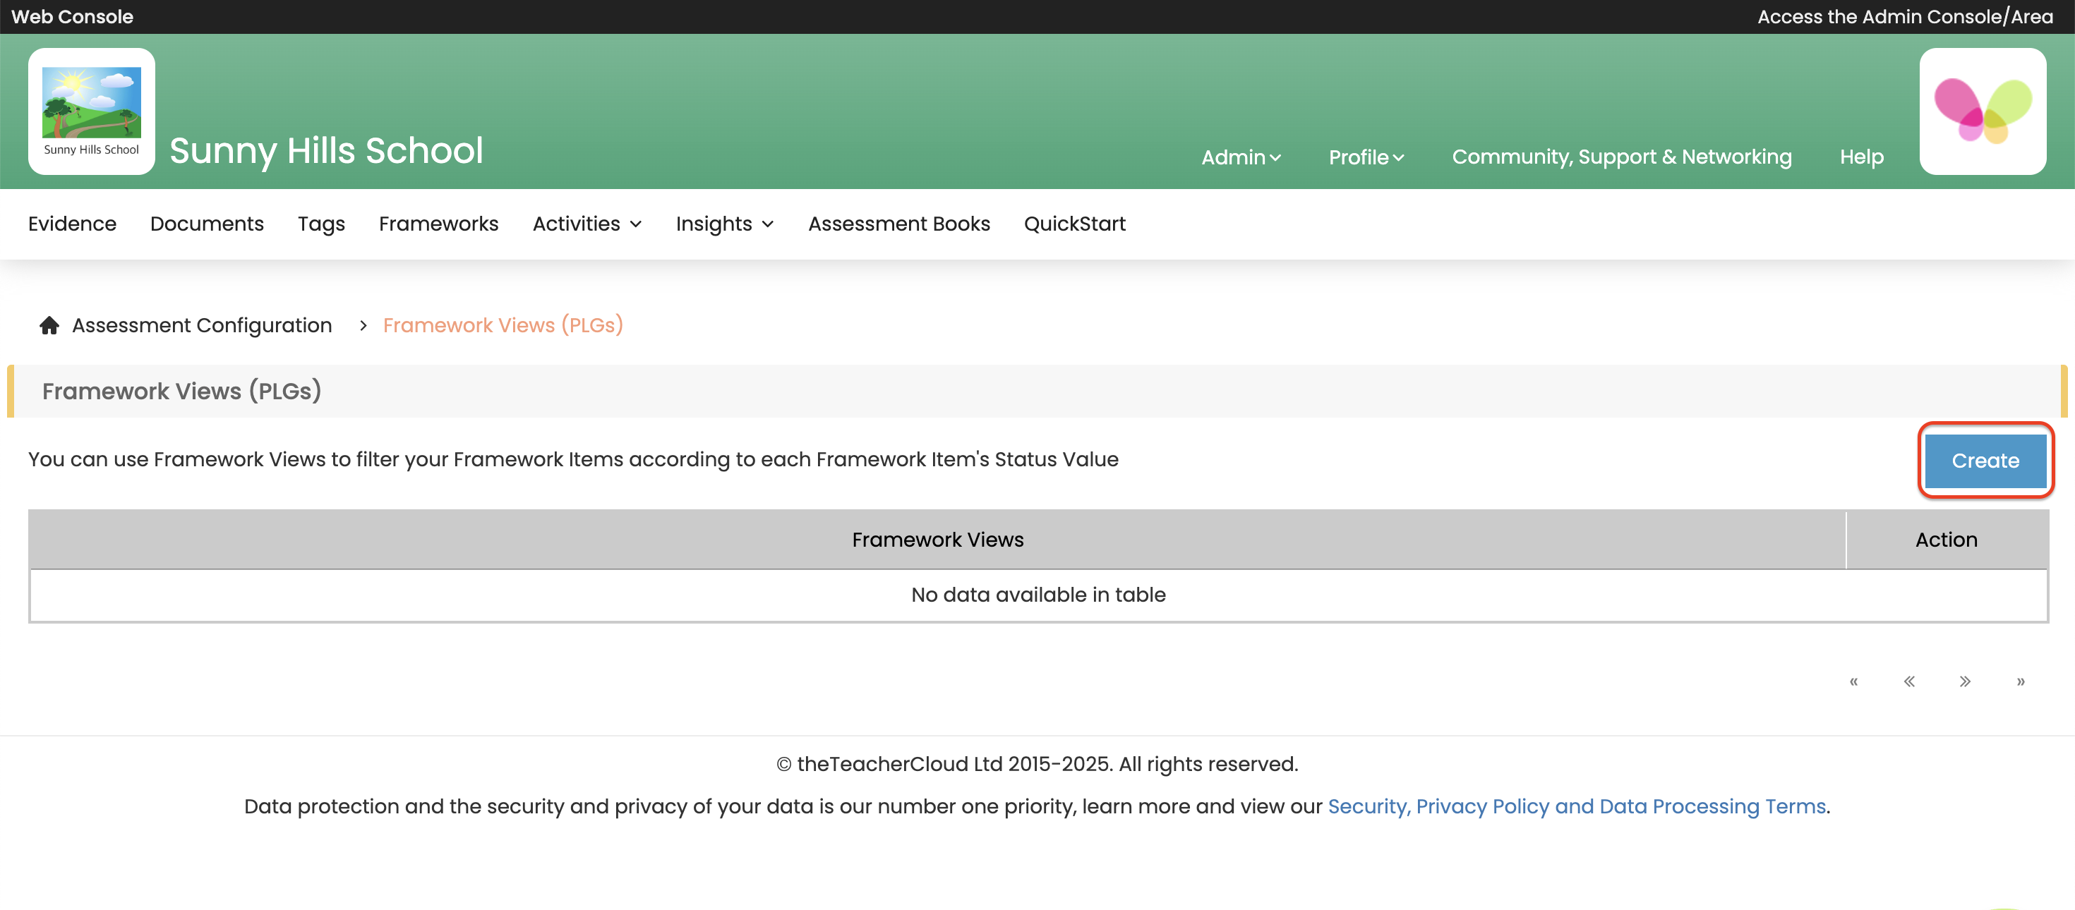Click the butterfly logo icon
Screen dimensions: 2075x910
coord(1983,110)
